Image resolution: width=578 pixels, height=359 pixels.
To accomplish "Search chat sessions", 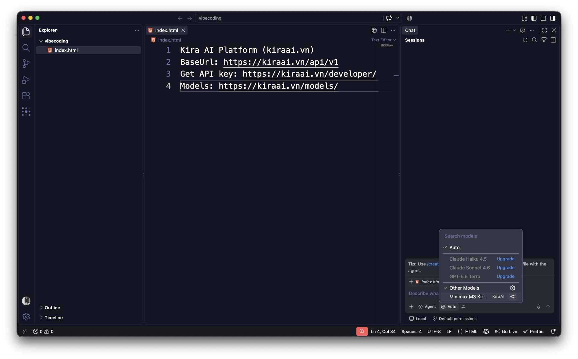I will tap(534, 40).
